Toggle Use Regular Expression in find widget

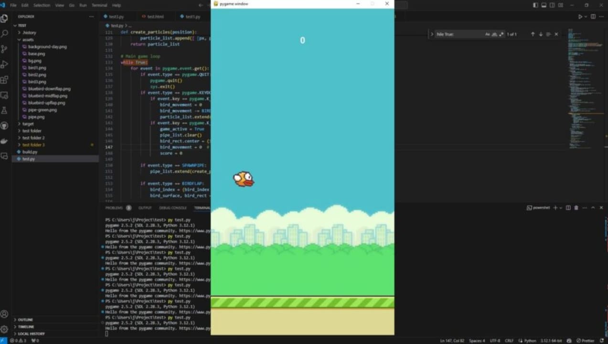click(x=501, y=34)
